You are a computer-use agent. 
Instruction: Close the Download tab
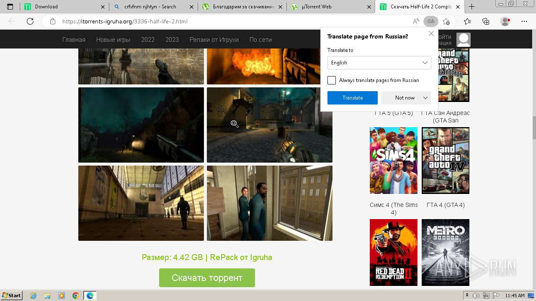(x=103, y=7)
